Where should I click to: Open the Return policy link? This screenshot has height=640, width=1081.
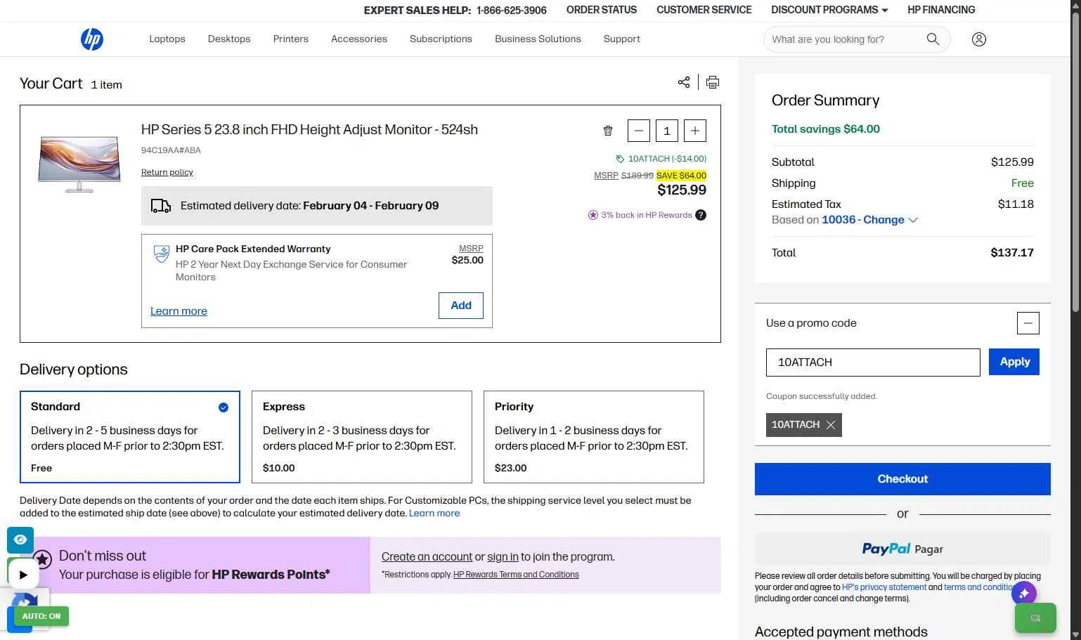(167, 173)
